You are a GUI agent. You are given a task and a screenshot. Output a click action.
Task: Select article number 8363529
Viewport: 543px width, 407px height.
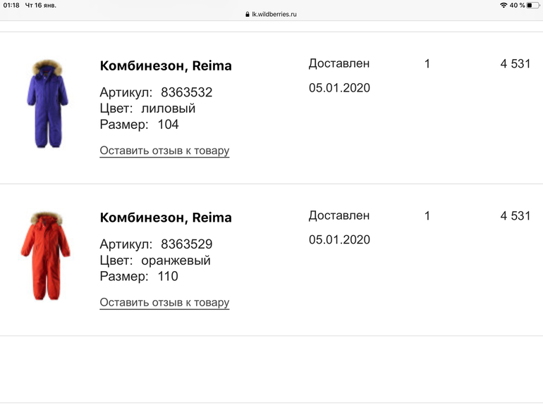[186, 244]
